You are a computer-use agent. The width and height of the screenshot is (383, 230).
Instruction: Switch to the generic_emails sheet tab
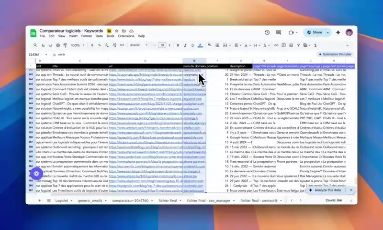(90, 200)
